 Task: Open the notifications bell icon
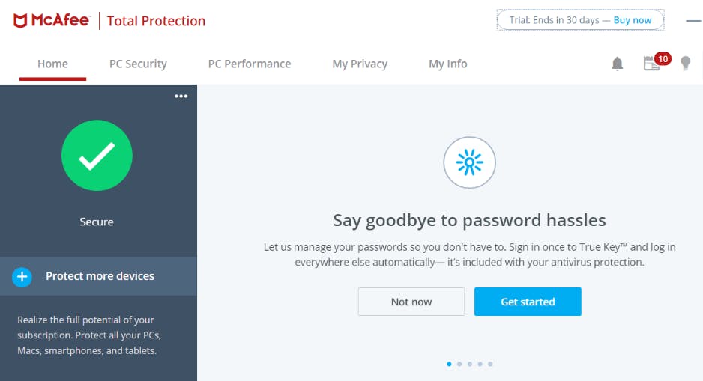(618, 64)
